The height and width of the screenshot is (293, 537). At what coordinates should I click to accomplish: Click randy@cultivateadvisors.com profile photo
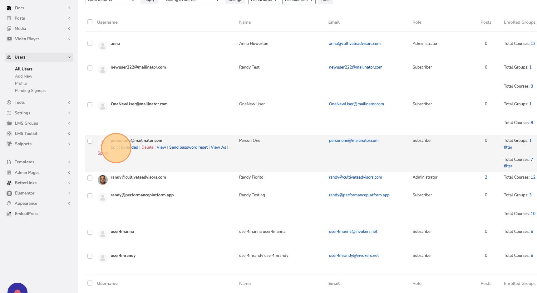click(x=103, y=180)
